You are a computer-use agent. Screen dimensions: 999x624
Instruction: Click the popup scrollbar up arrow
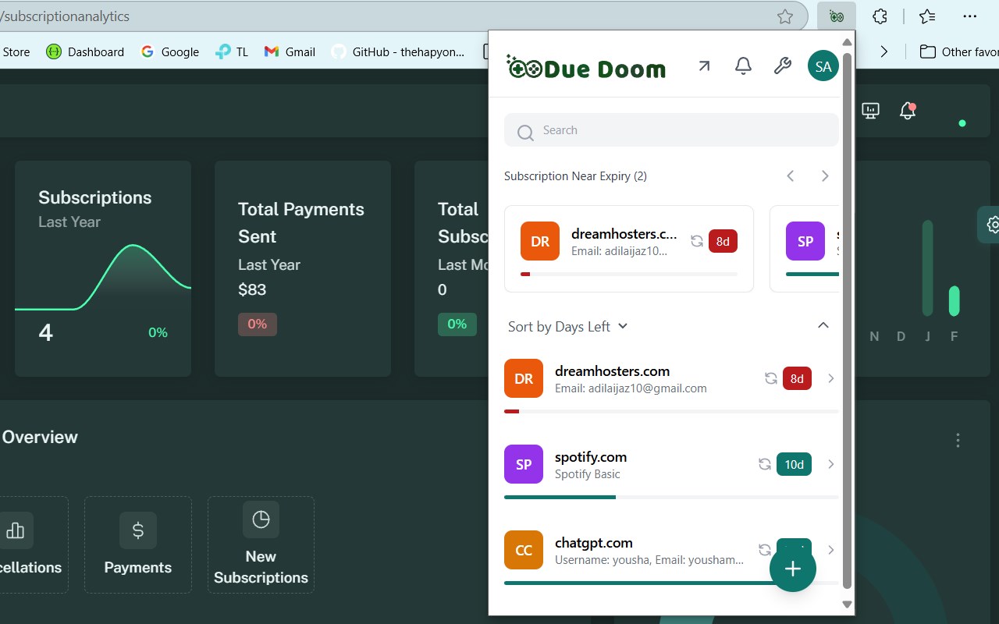pyautogui.click(x=847, y=41)
